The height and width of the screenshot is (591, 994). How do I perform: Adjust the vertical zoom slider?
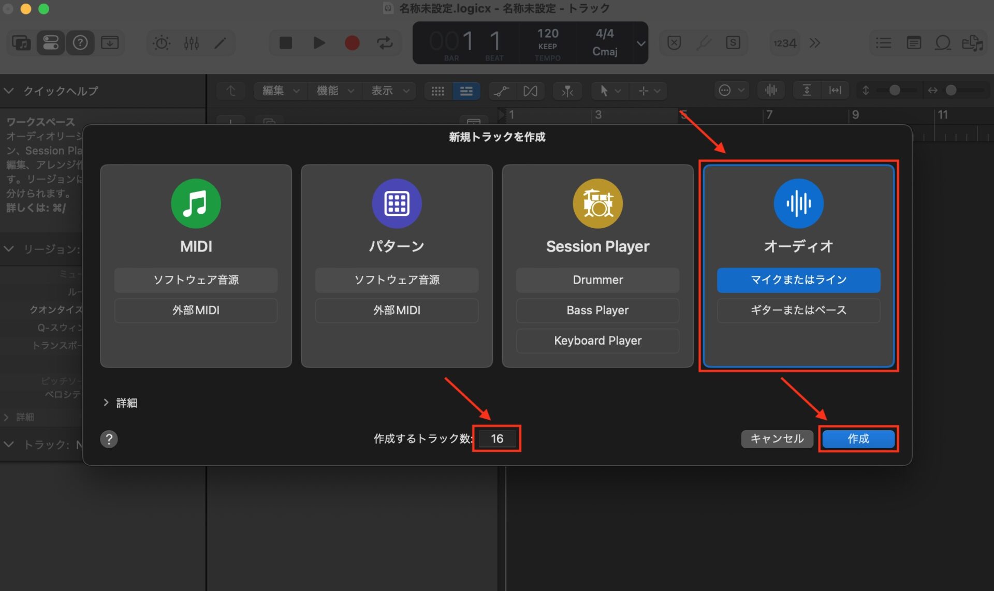(x=894, y=91)
